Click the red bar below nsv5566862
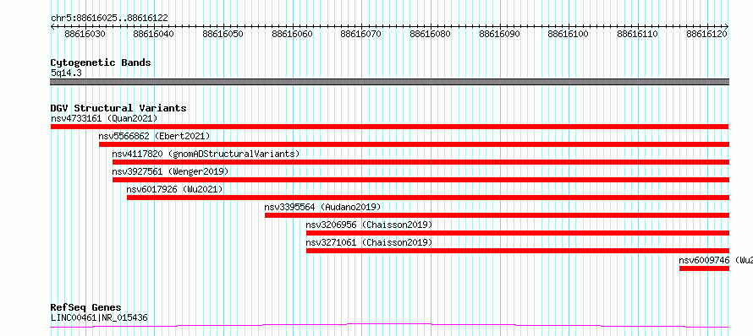The height and width of the screenshot is (336, 753). [414, 144]
